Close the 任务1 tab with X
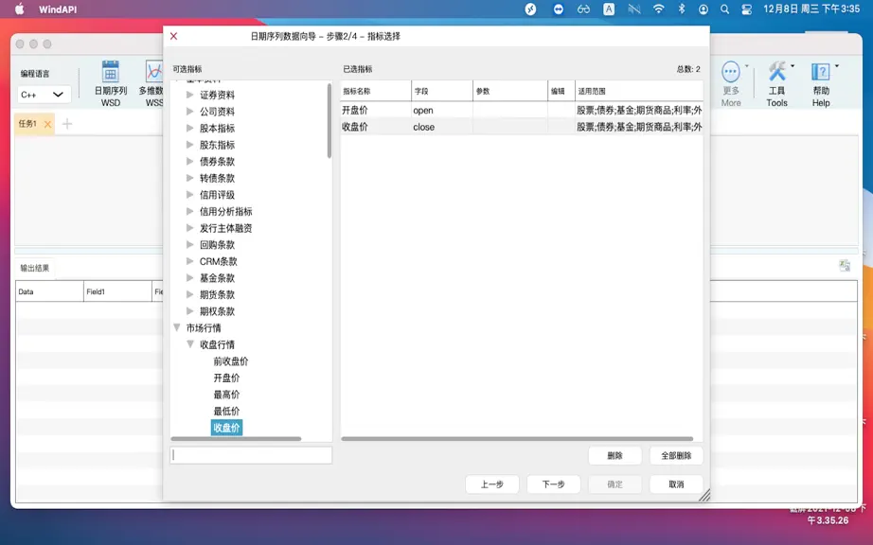The height and width of the screenshot is (545, 873). tap(48, 124)
